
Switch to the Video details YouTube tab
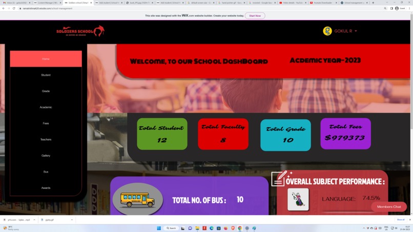click(293, 3)
